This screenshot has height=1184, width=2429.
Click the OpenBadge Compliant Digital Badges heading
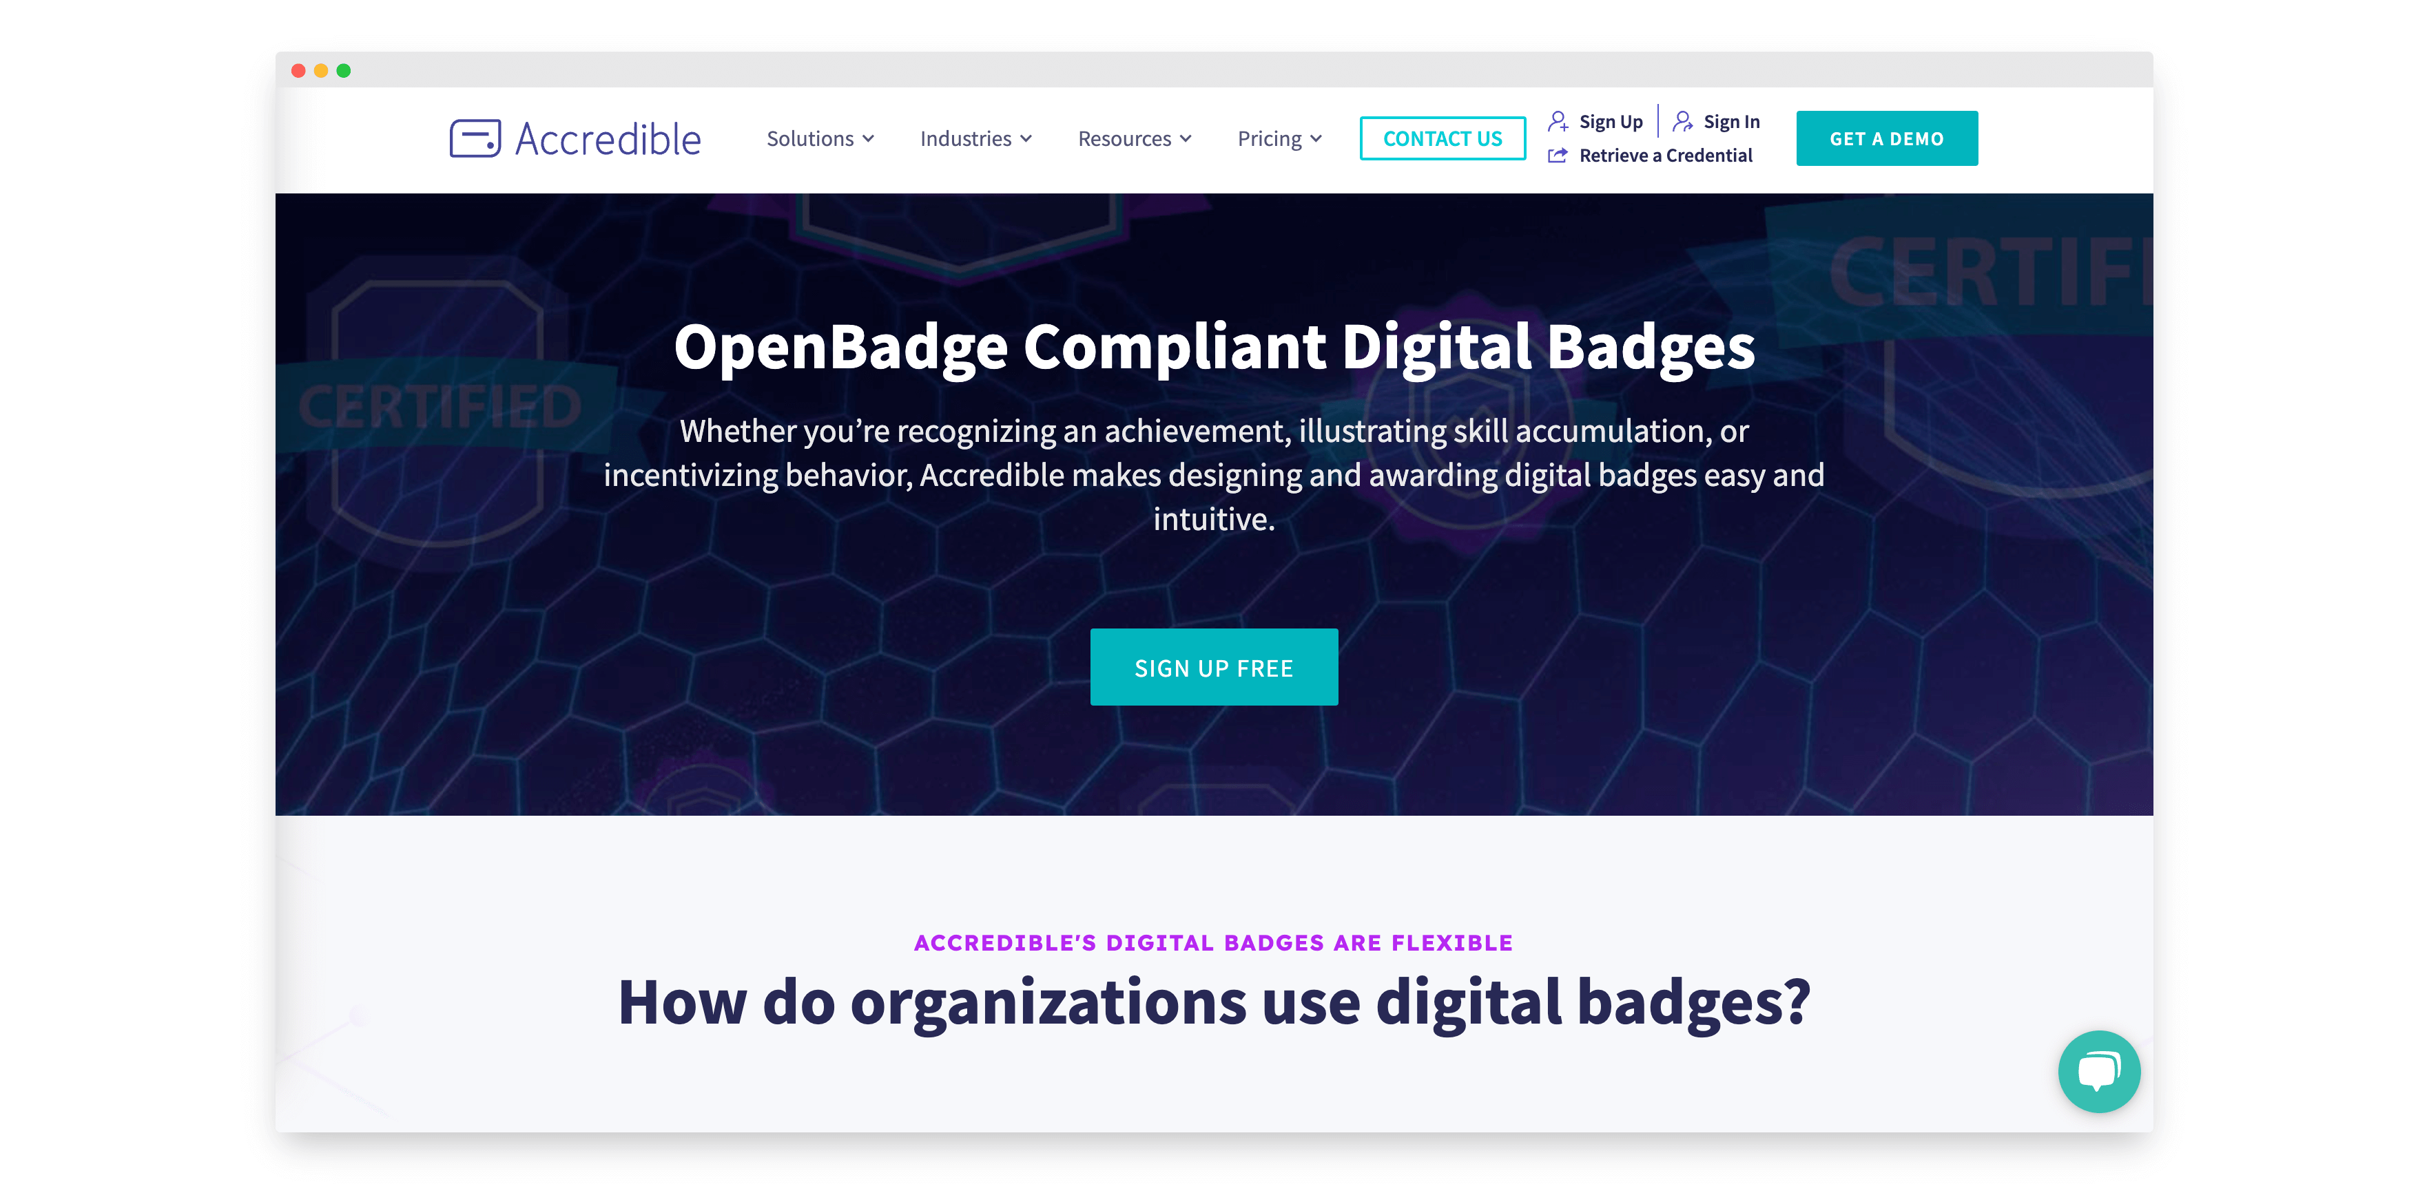point(1214,347)
